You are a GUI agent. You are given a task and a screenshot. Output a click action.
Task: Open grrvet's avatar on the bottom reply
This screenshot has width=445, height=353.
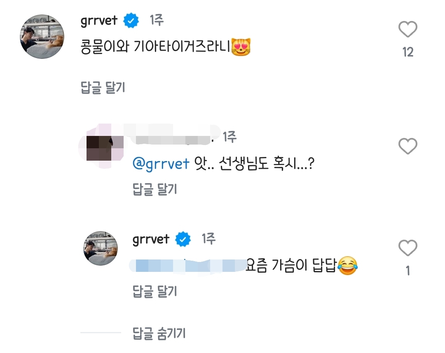pos(101,248)
